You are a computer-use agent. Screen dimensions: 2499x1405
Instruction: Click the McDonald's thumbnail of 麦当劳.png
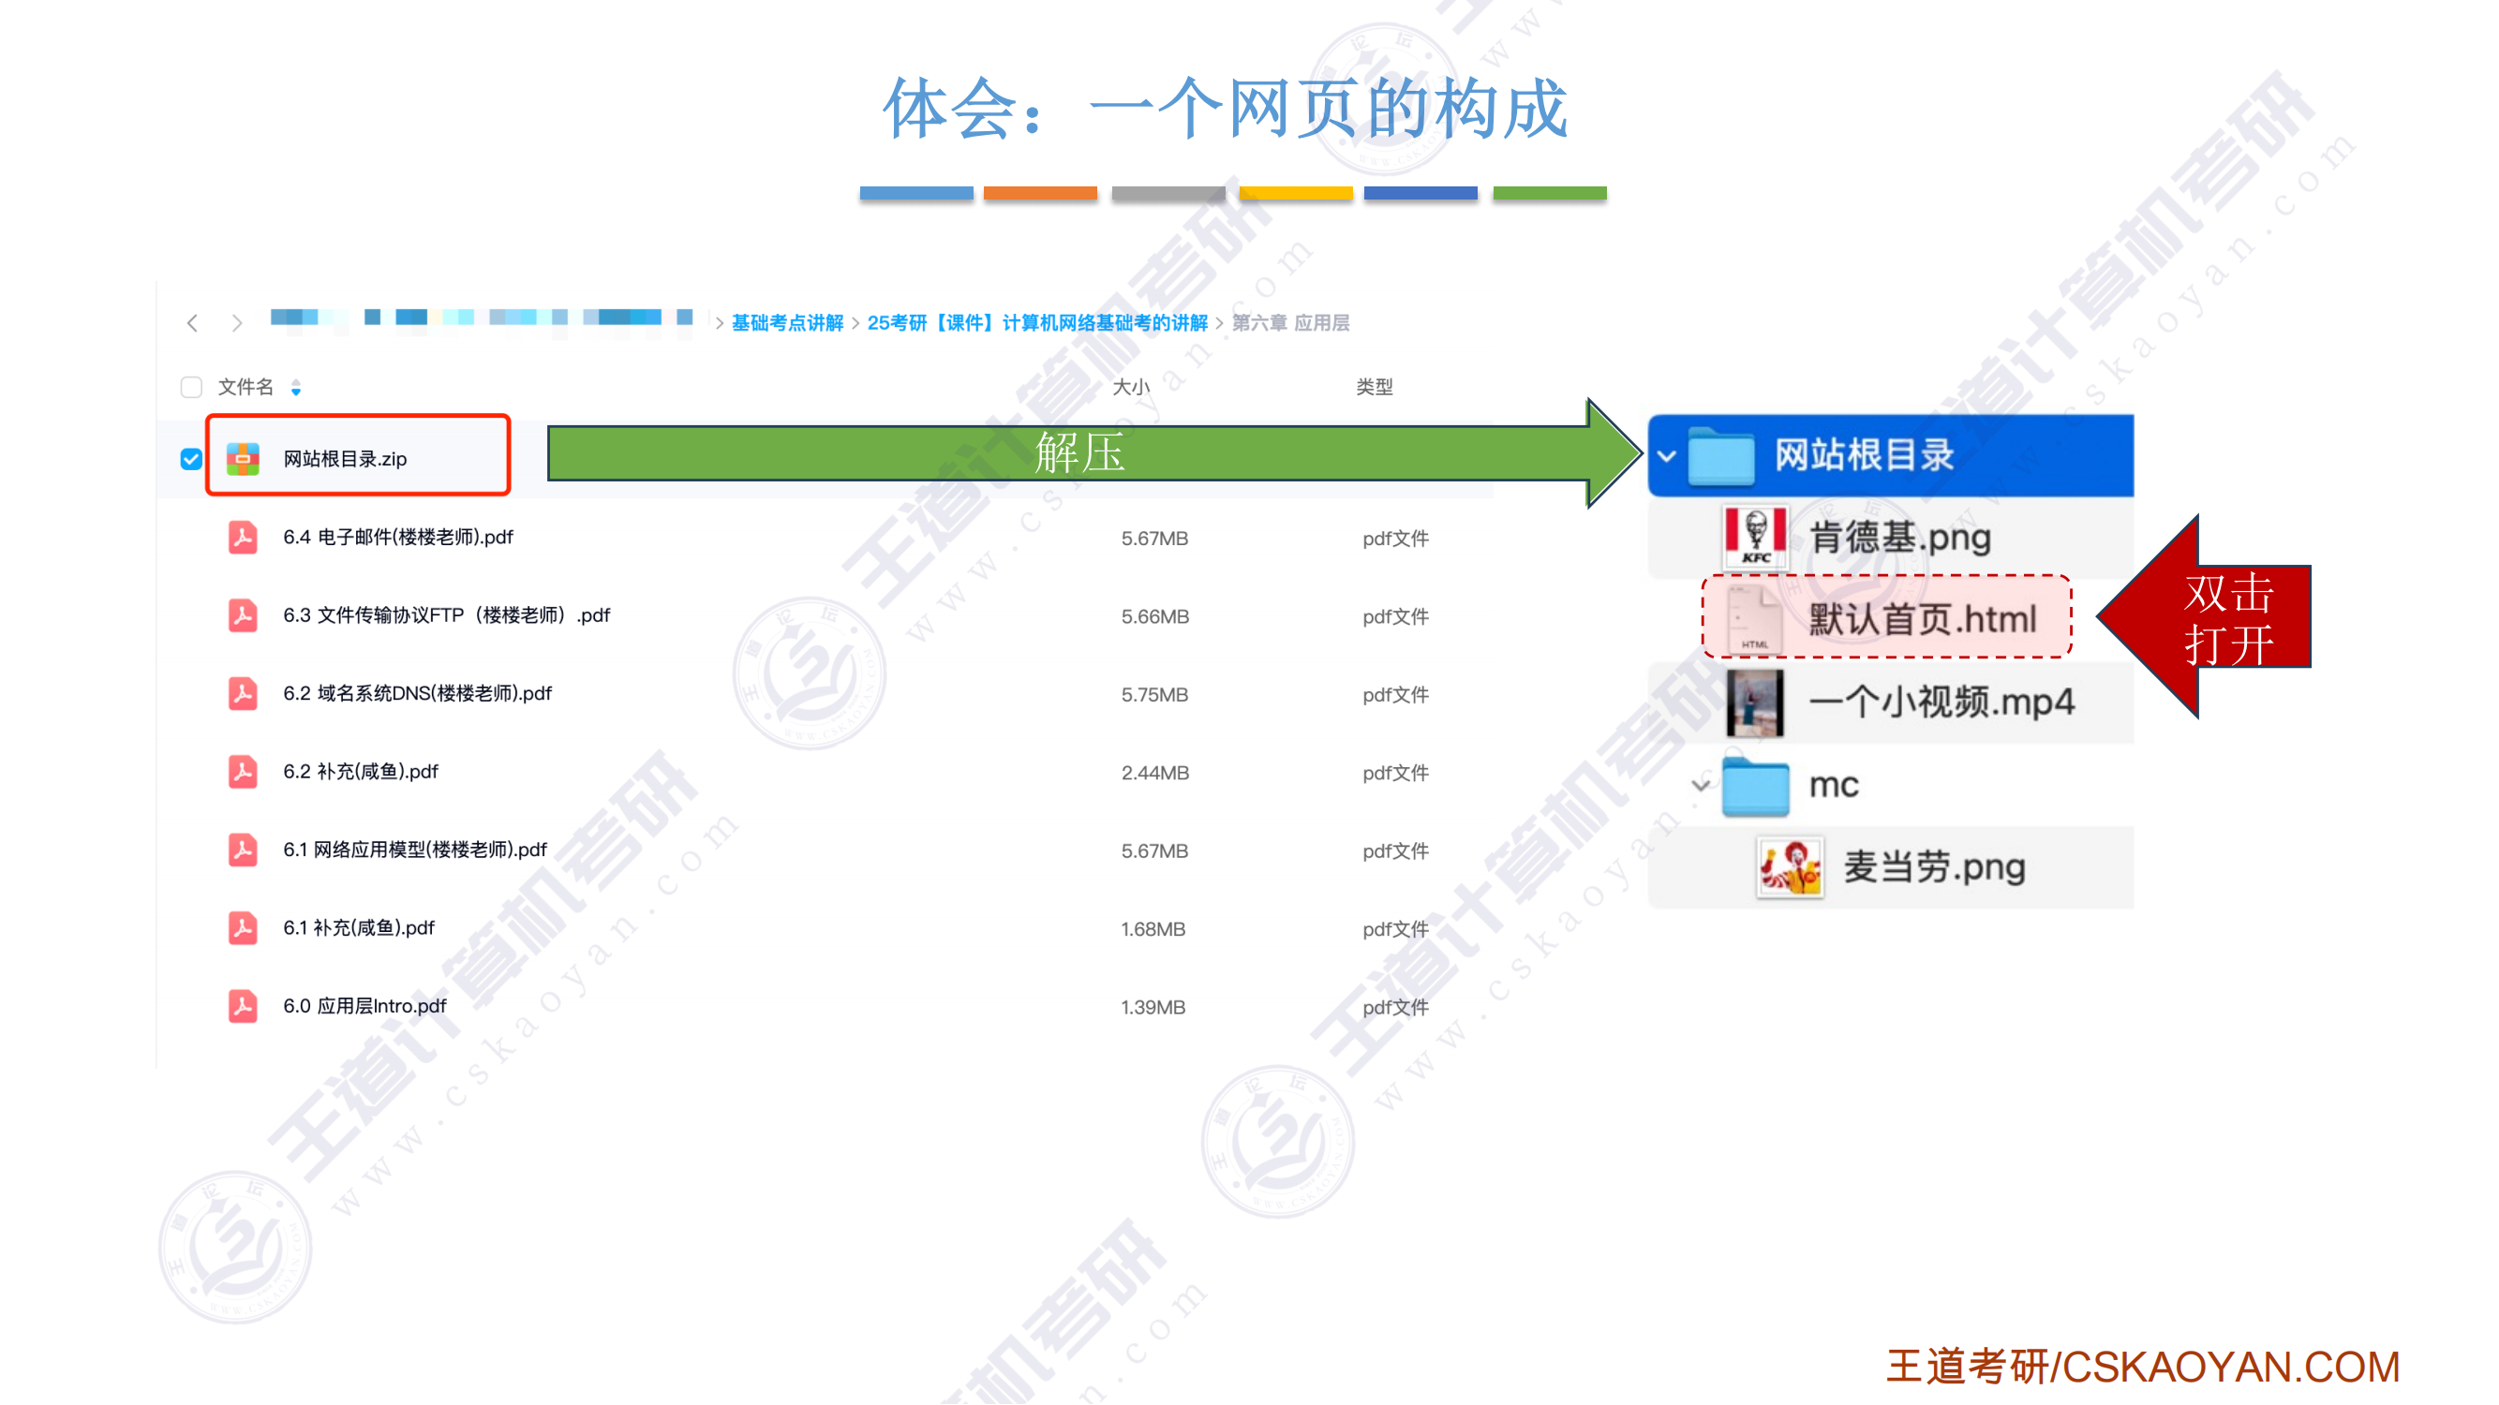tap(1790, 866)
